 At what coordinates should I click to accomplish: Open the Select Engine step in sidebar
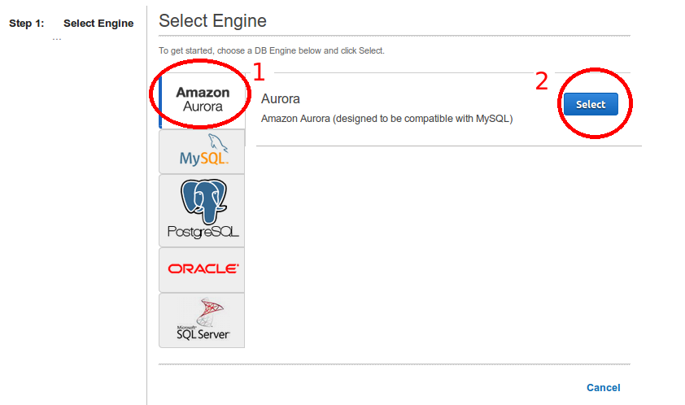click(98, 24)
